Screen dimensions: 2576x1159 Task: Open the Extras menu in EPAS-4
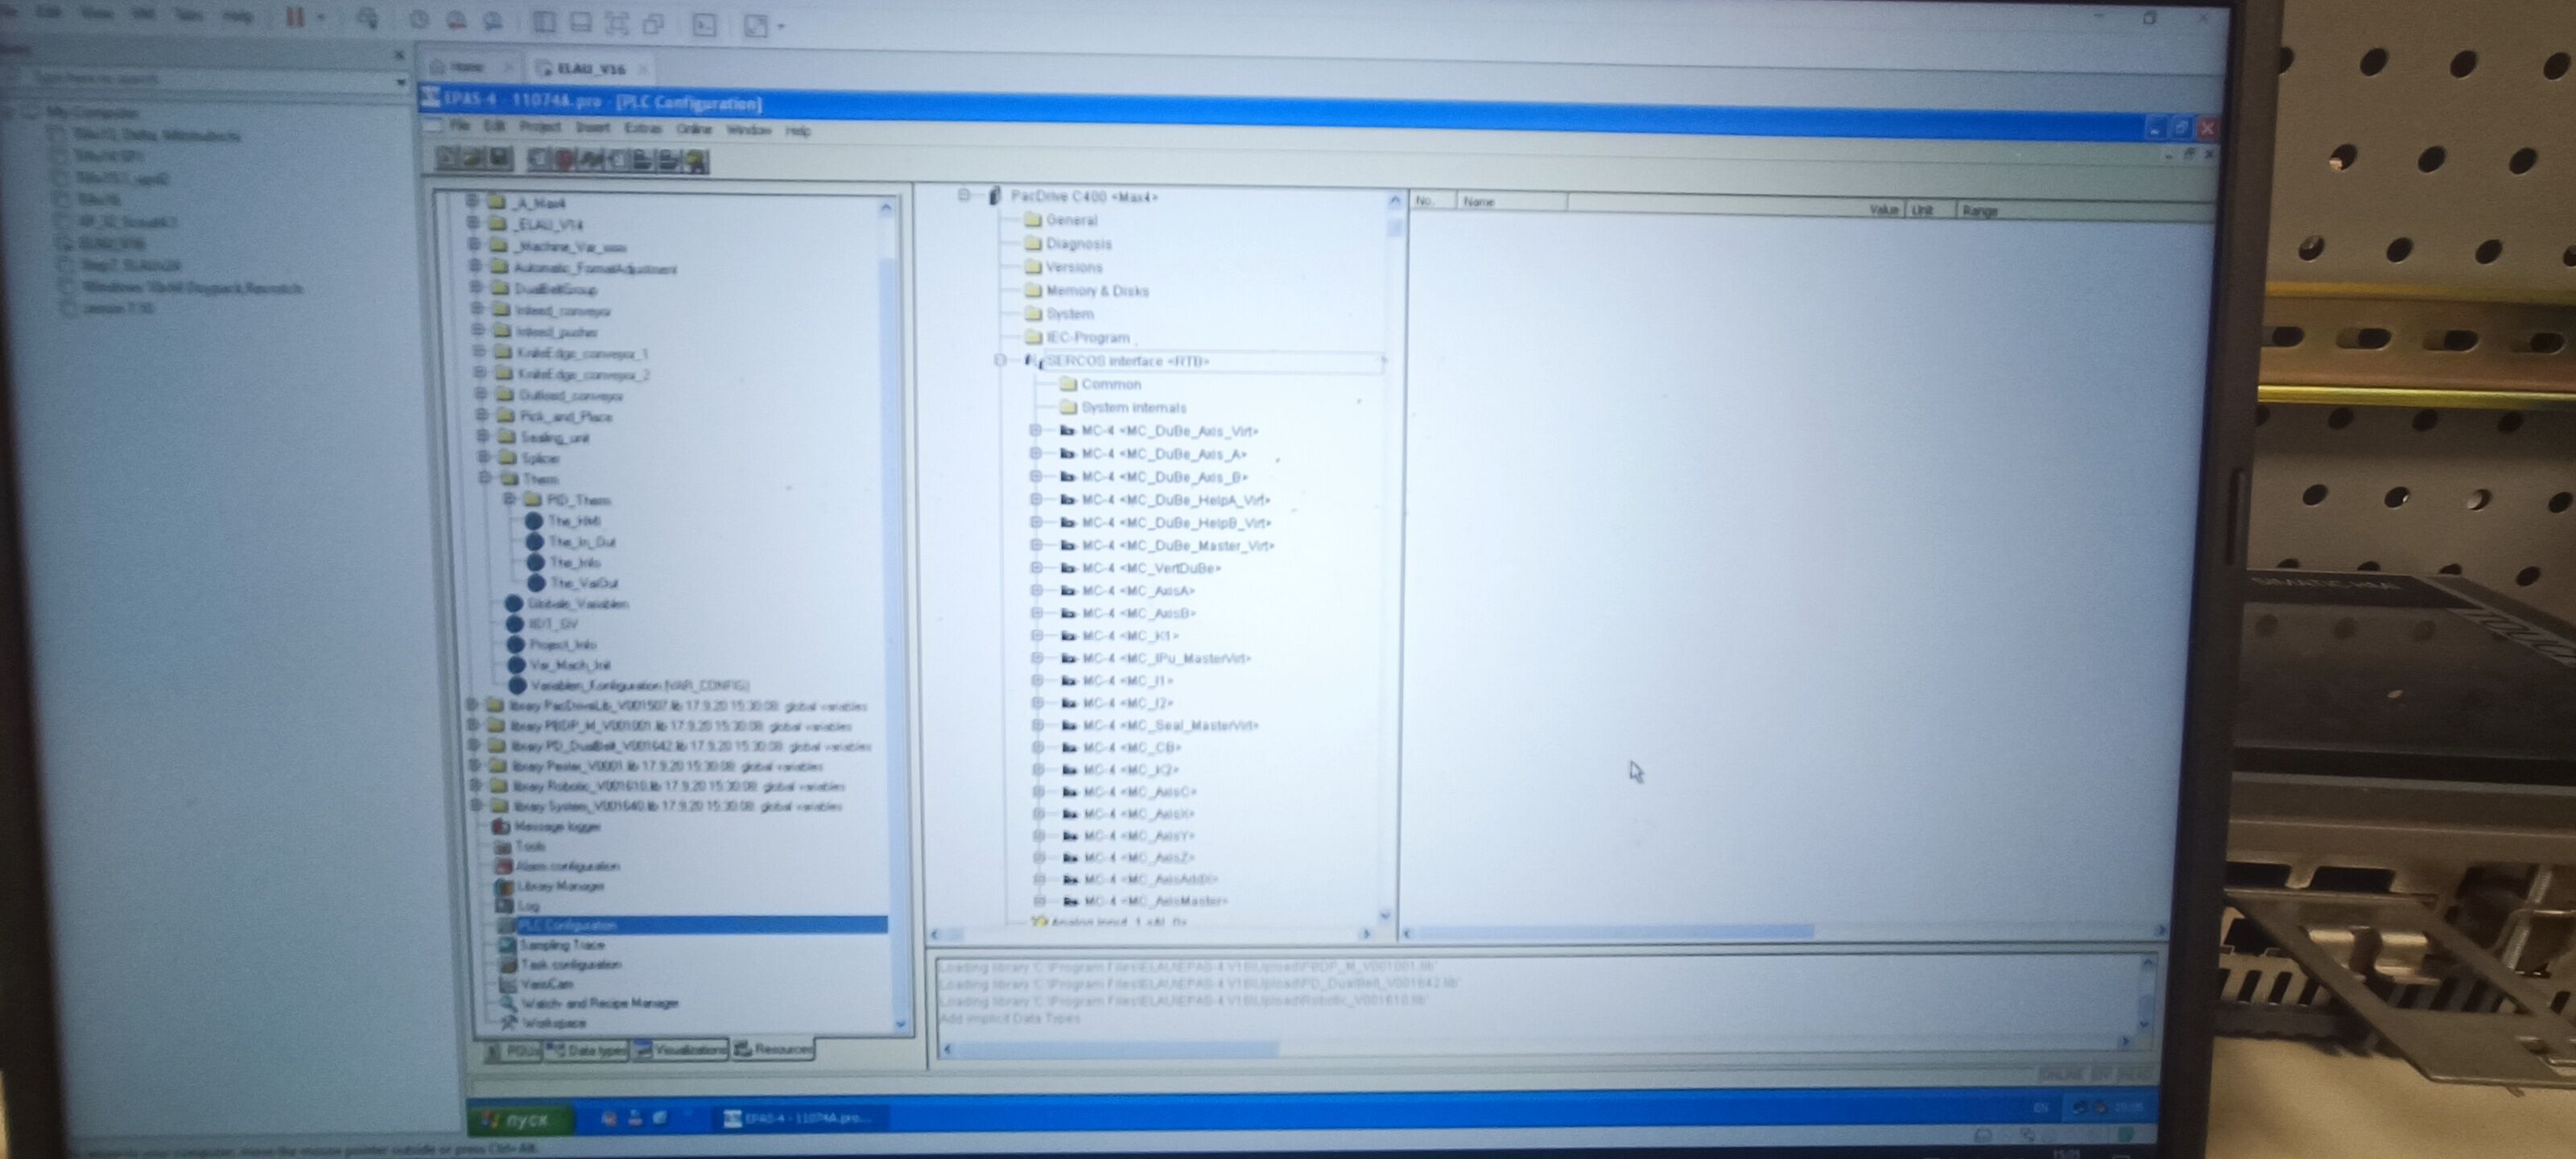point(643,128)
